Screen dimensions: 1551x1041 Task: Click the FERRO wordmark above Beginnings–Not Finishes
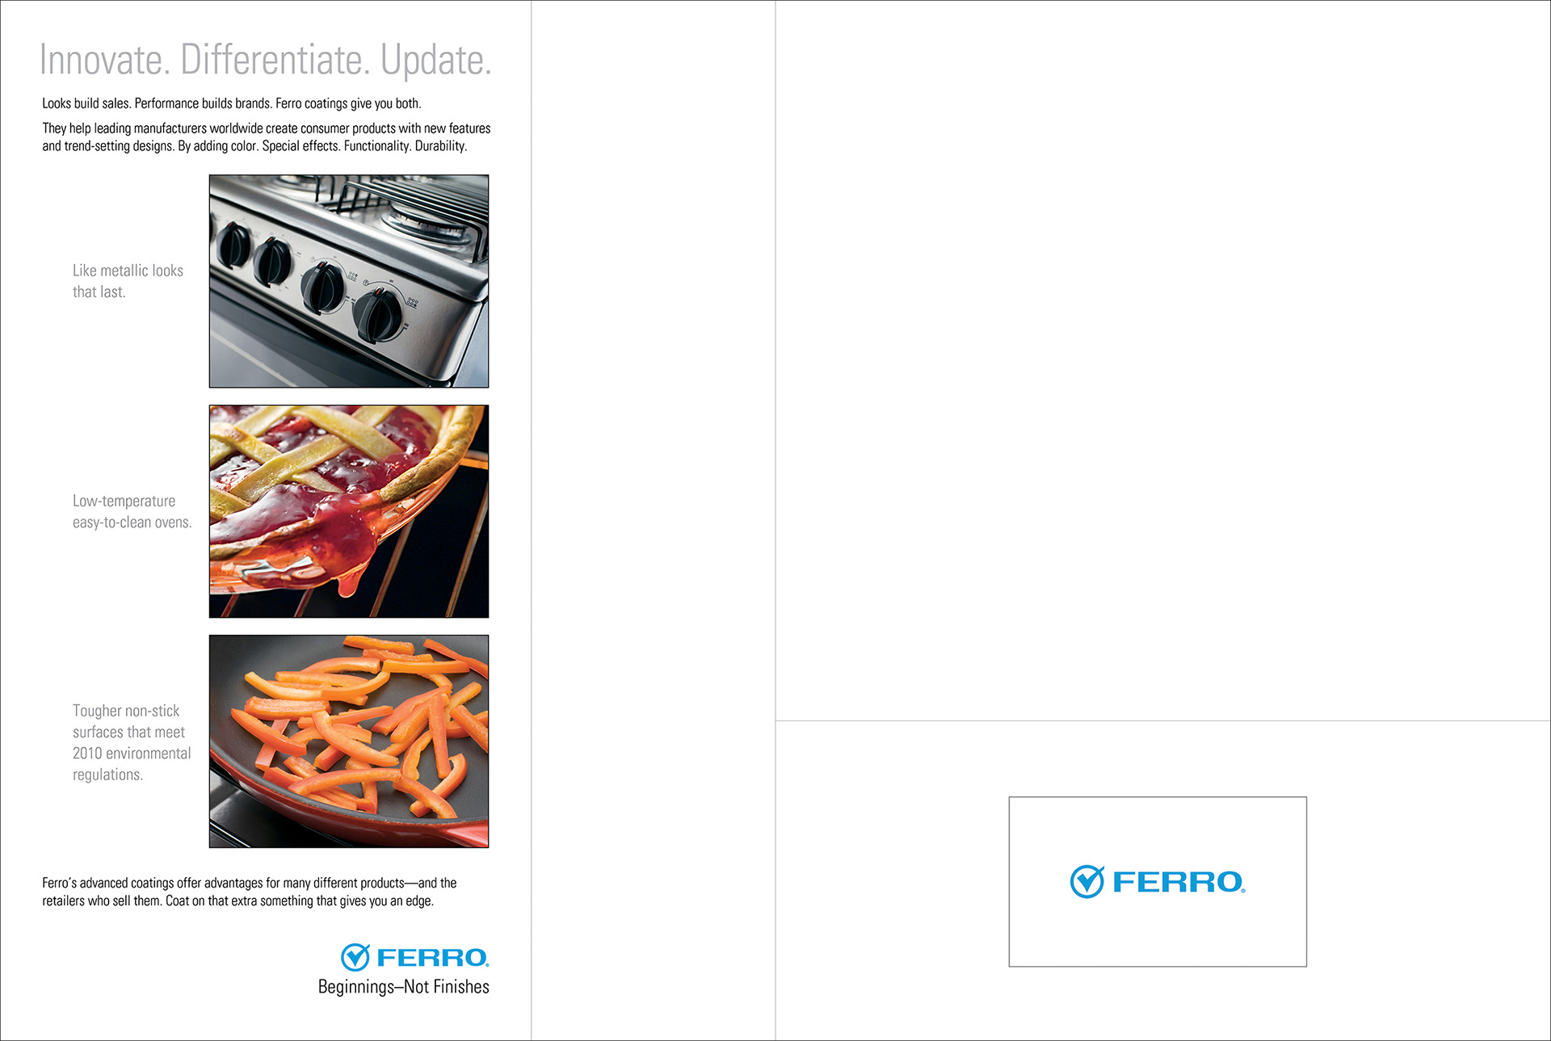click(x=432, y=958)
